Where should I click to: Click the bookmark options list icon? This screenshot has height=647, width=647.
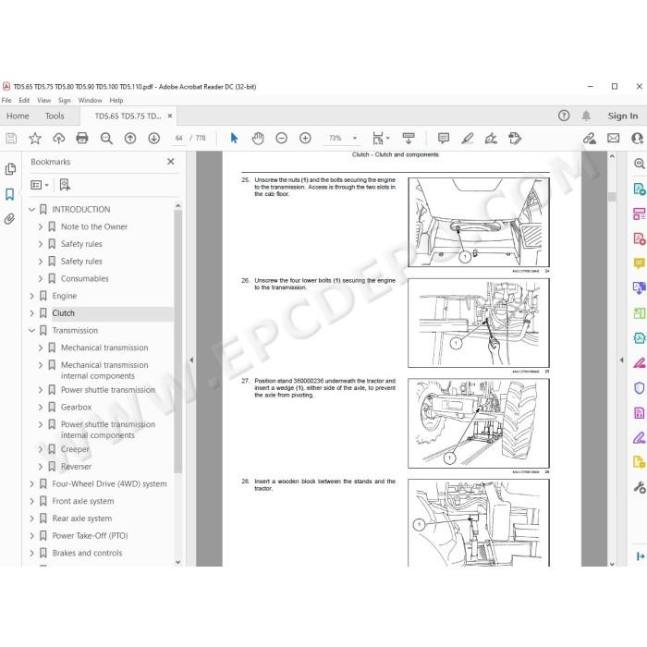(40, 185)
